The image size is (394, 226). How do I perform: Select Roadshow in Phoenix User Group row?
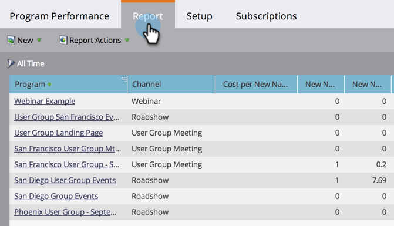[x=150, y=212]
